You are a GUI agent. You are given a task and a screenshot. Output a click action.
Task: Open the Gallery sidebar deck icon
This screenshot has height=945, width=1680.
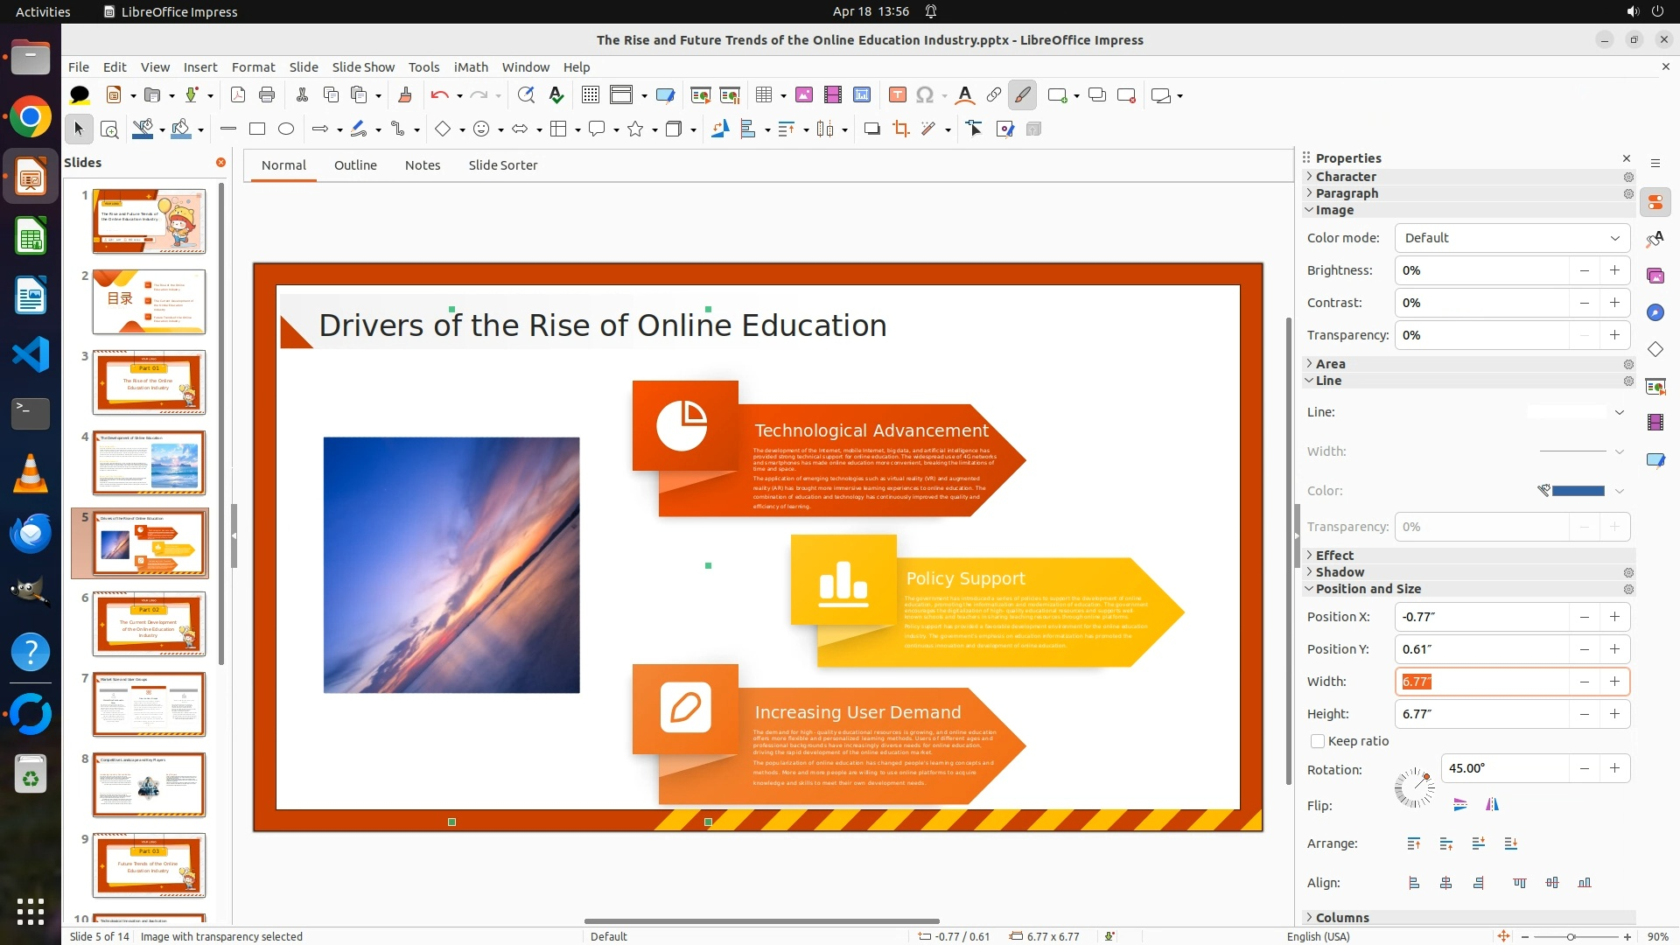click(1655, 276)
